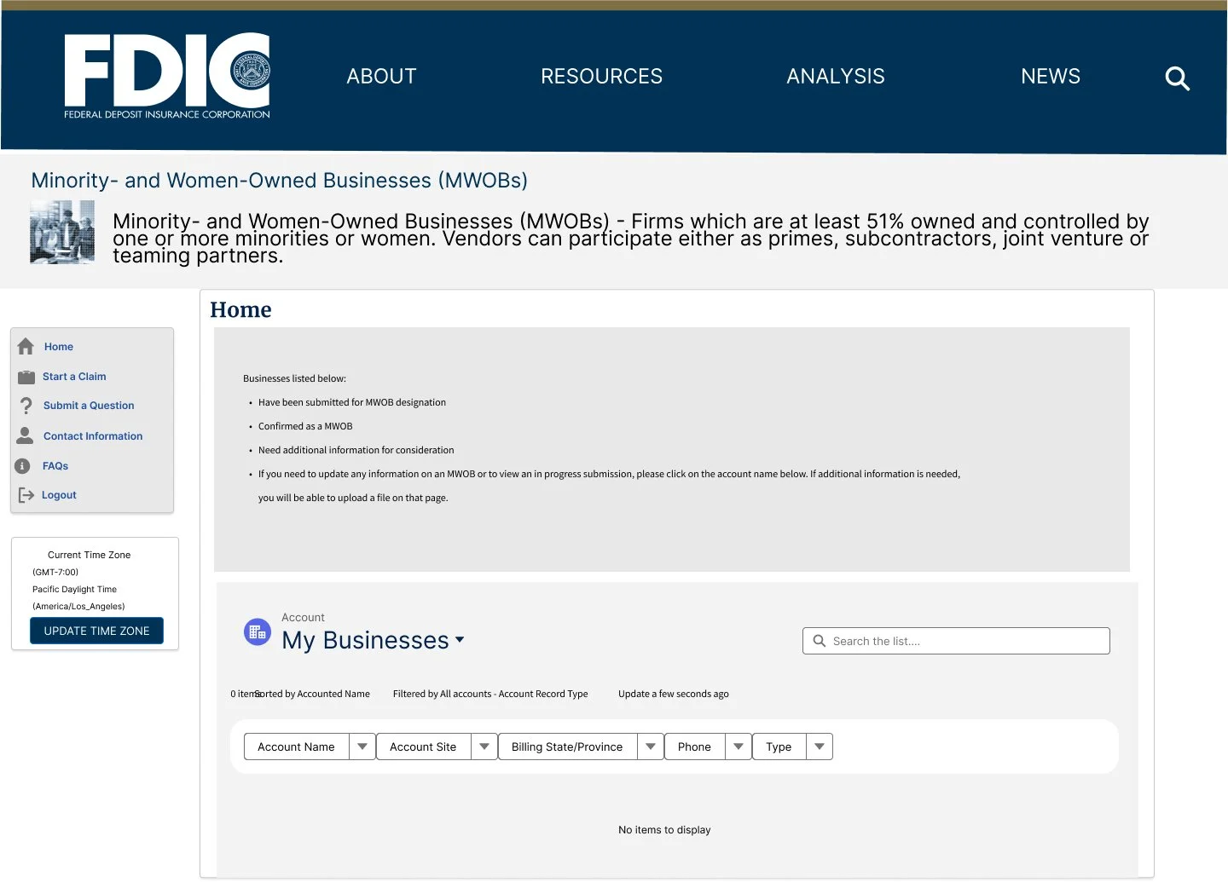
Task: Click the UPDATE TIME ZONE button
Action: [x=96, y=631]
